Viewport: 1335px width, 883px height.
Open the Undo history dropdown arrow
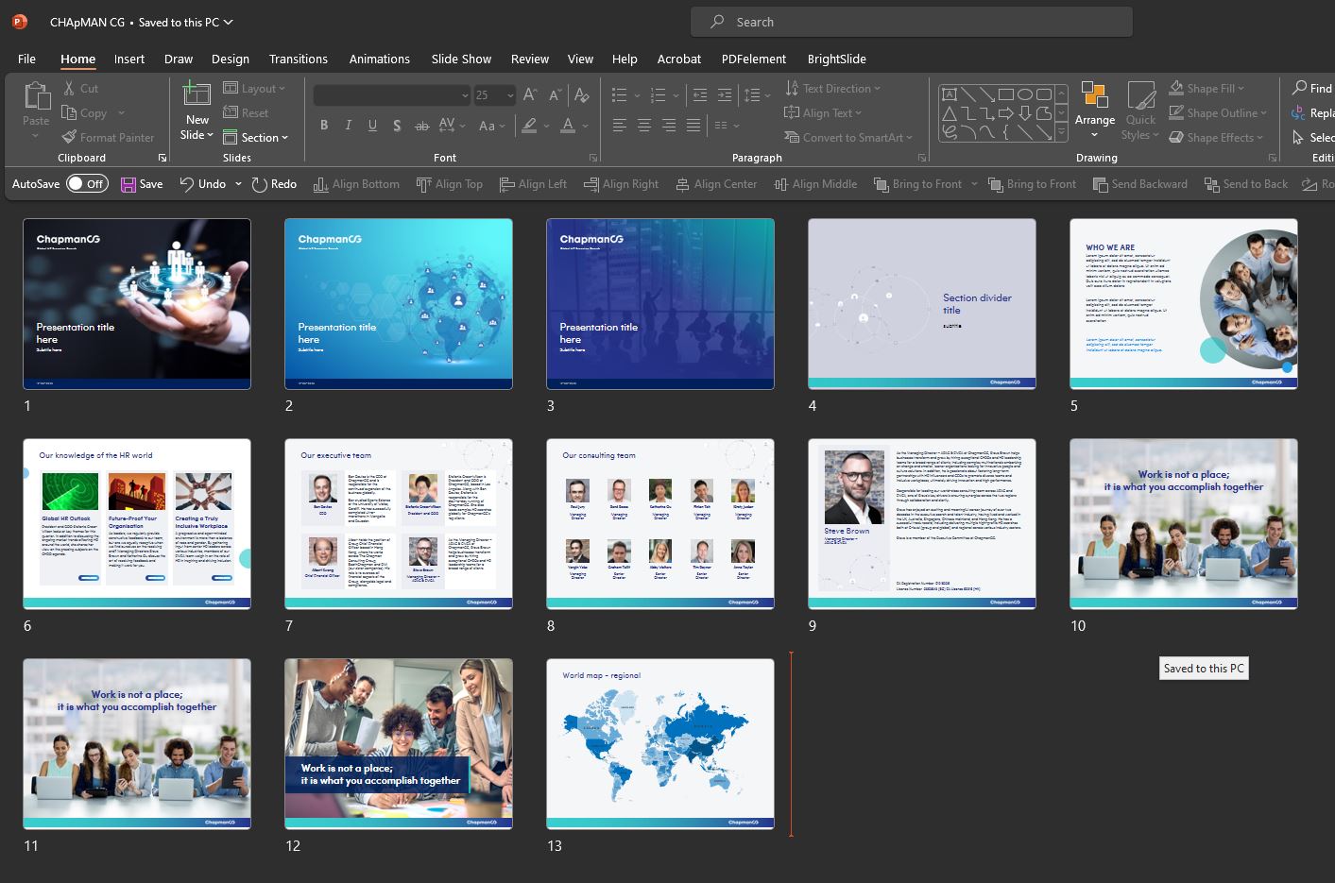238,184
